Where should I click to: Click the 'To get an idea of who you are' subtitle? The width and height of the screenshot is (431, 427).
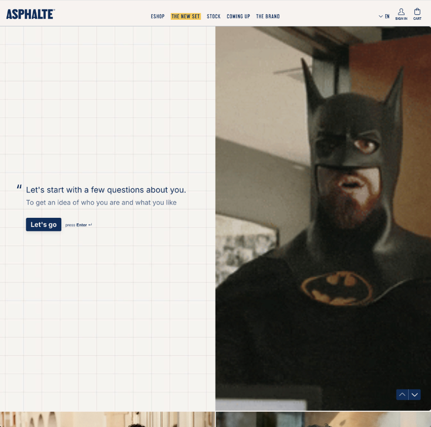click(101, 203)
